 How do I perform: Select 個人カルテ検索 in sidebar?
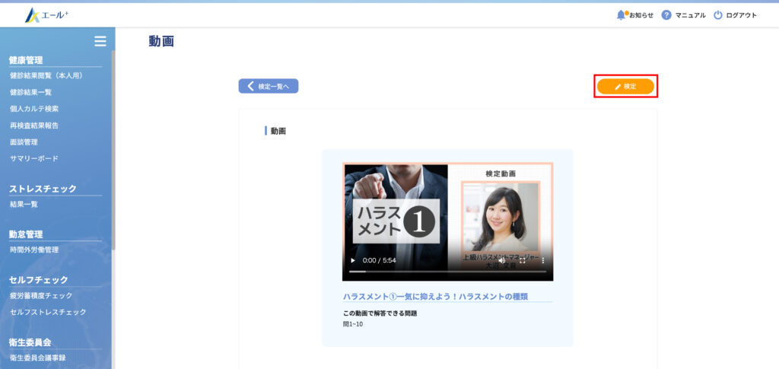[x=34, y=109]
